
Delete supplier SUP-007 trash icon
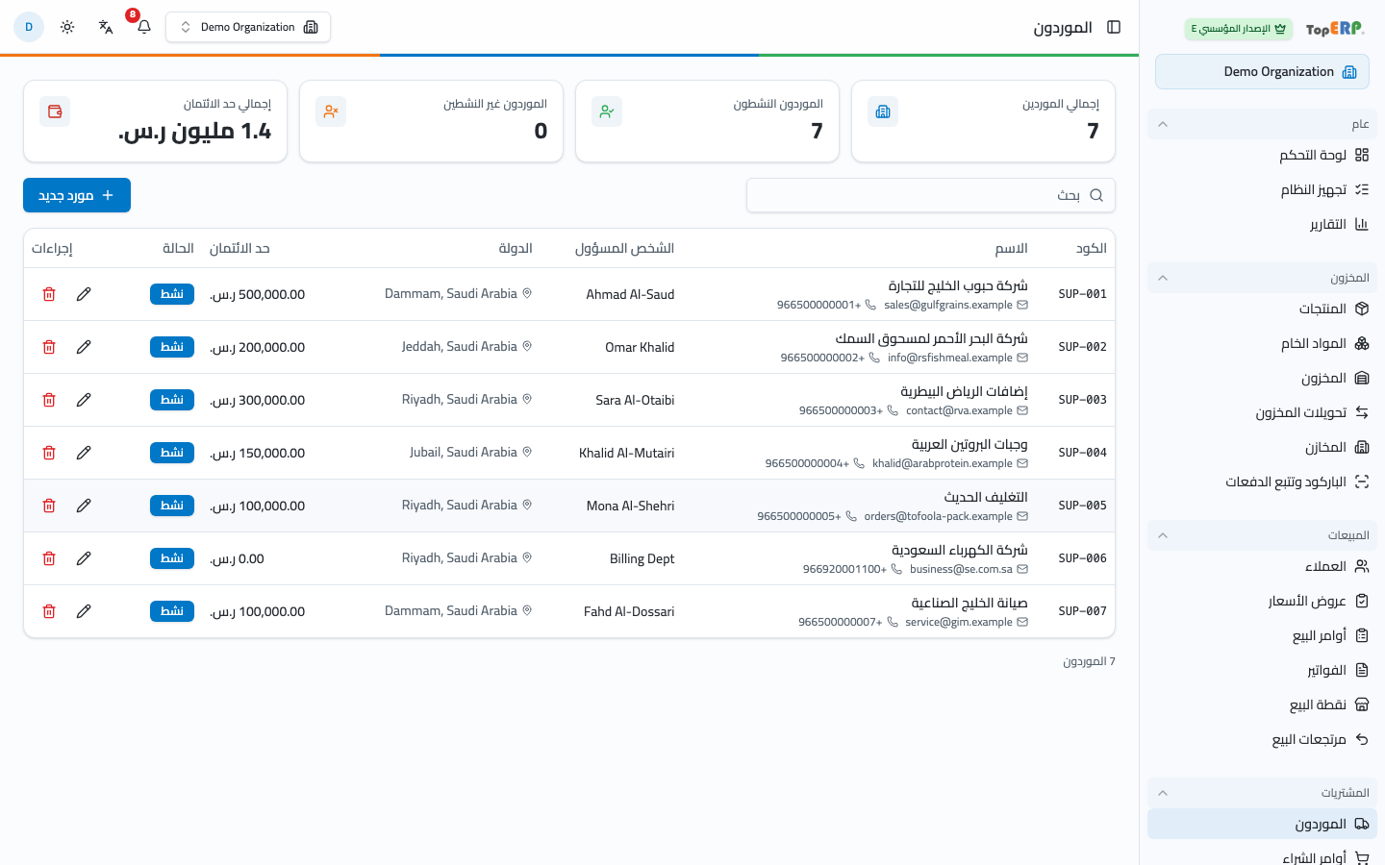pos(49,611)
